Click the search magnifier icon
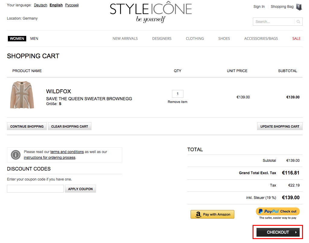The image size is (309, 243). click(x=298, y=22)
